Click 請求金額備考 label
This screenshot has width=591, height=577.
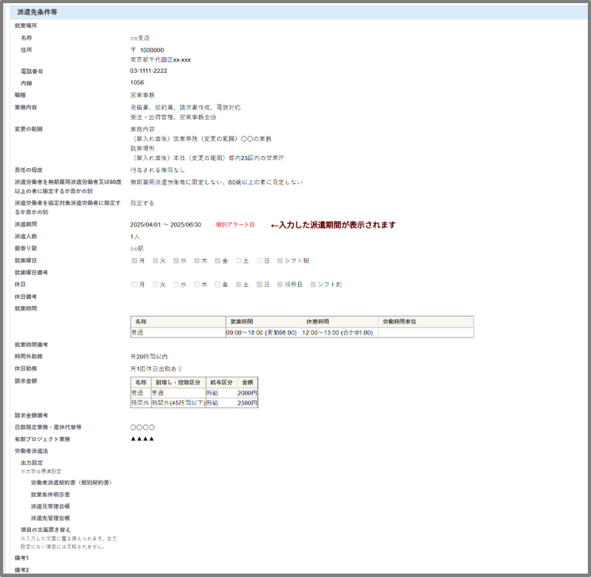pyautogui.click(x=31, y=415)
